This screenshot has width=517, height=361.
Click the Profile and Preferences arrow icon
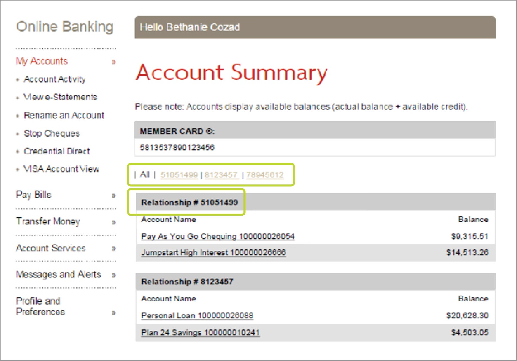tap(113, 313)
